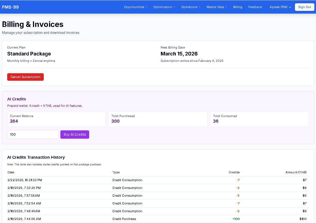316x223 pixels.
Task: Click the Buy AI Credits button
Action: pos(74,134)
